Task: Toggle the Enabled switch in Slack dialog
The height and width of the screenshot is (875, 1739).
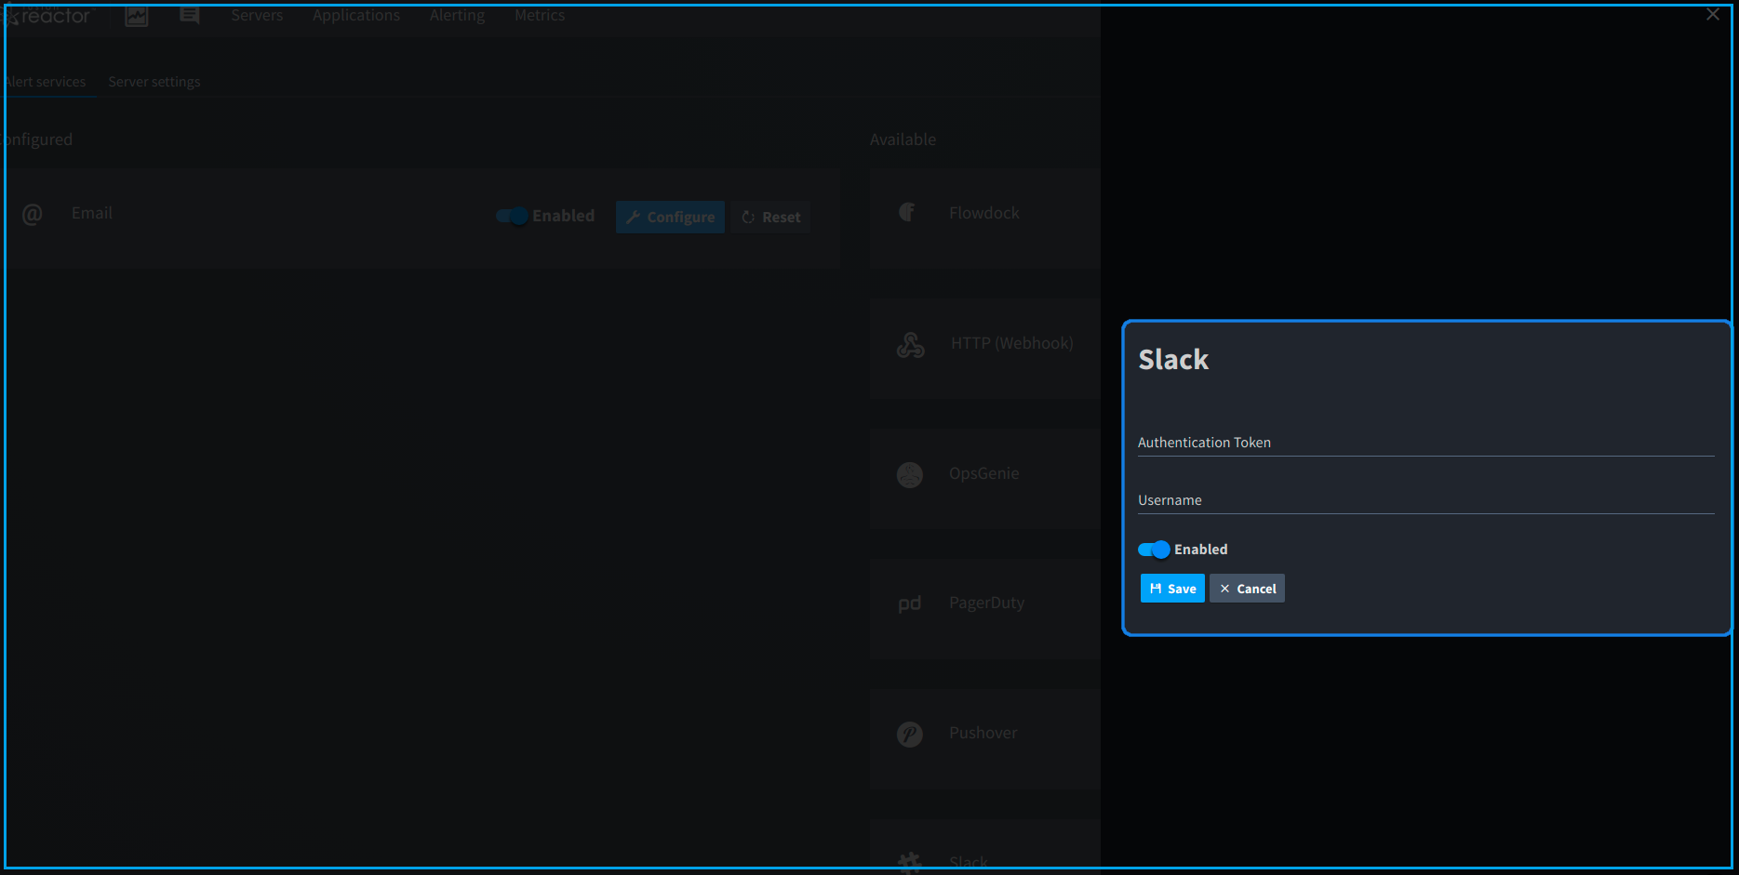Action: pyautogui.click(x=1154, y=550)
